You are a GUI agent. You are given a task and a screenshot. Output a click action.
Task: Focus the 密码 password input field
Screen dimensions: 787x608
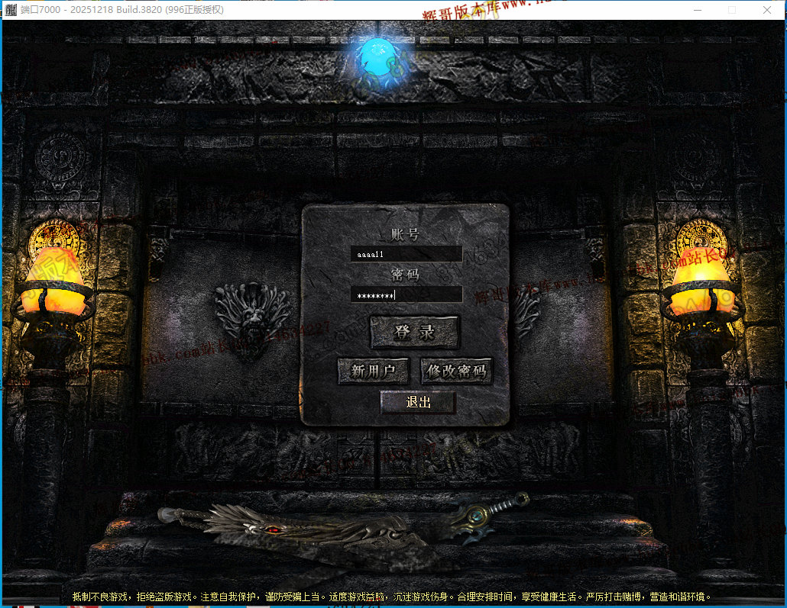coord(406,295)
